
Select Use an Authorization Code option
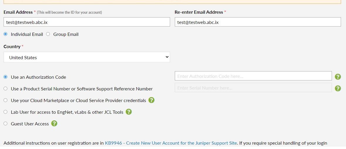[x=6, y=77]
